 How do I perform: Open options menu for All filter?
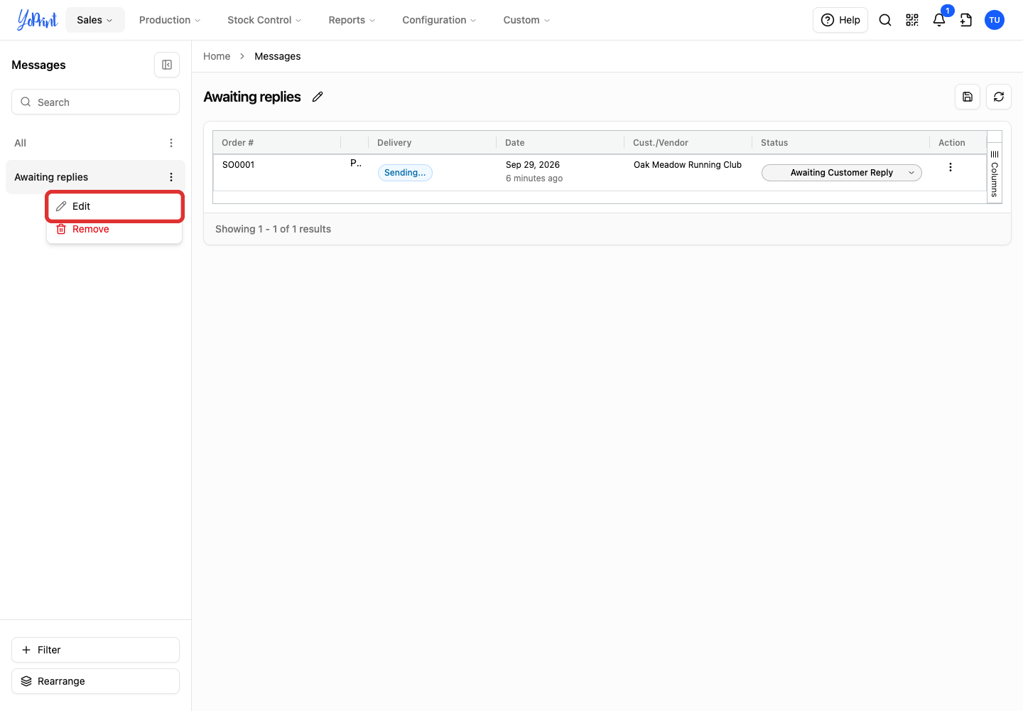tap(171, 143)
